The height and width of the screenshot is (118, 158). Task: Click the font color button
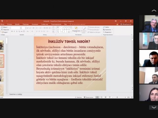point(32,31)
